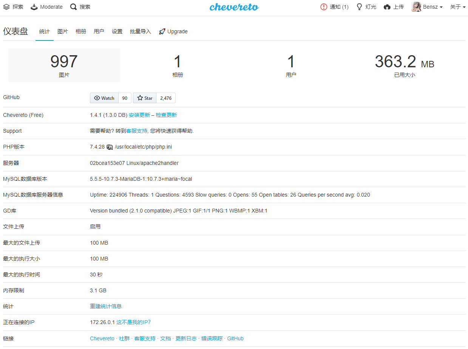Switch to the 图片 tab
468x349 pixels.
(63, 31)
